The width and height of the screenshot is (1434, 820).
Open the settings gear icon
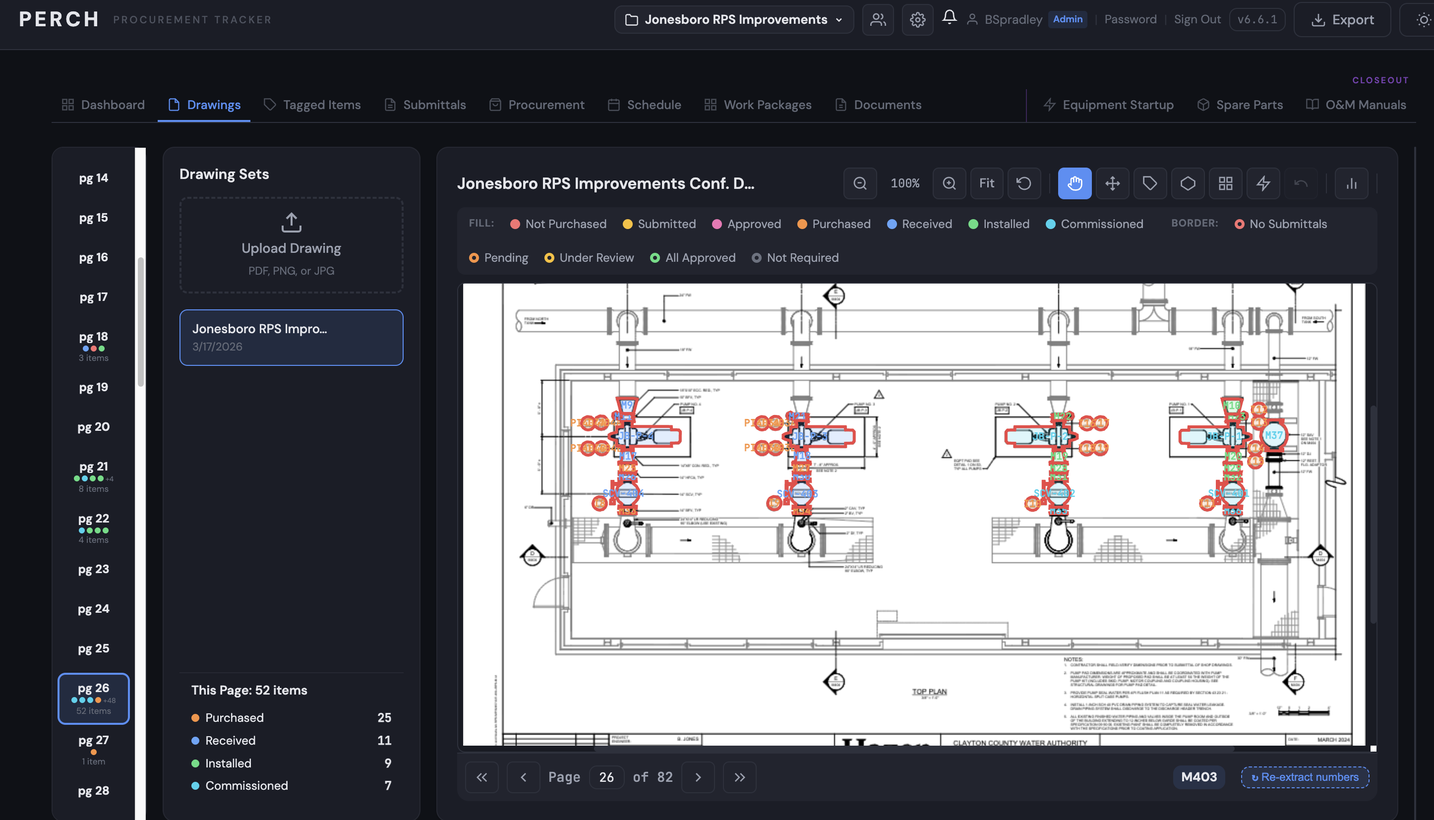coord(917,20)
